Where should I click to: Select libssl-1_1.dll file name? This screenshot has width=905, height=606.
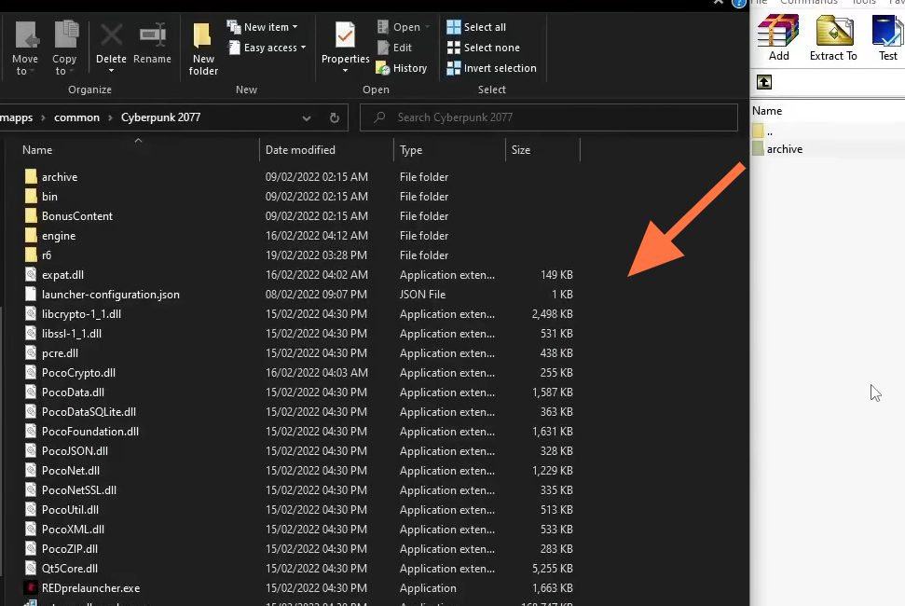click(72, 334)
